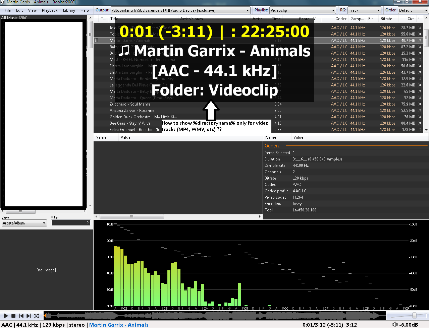Open the Playlist selector dropdown

coord(303,10)
